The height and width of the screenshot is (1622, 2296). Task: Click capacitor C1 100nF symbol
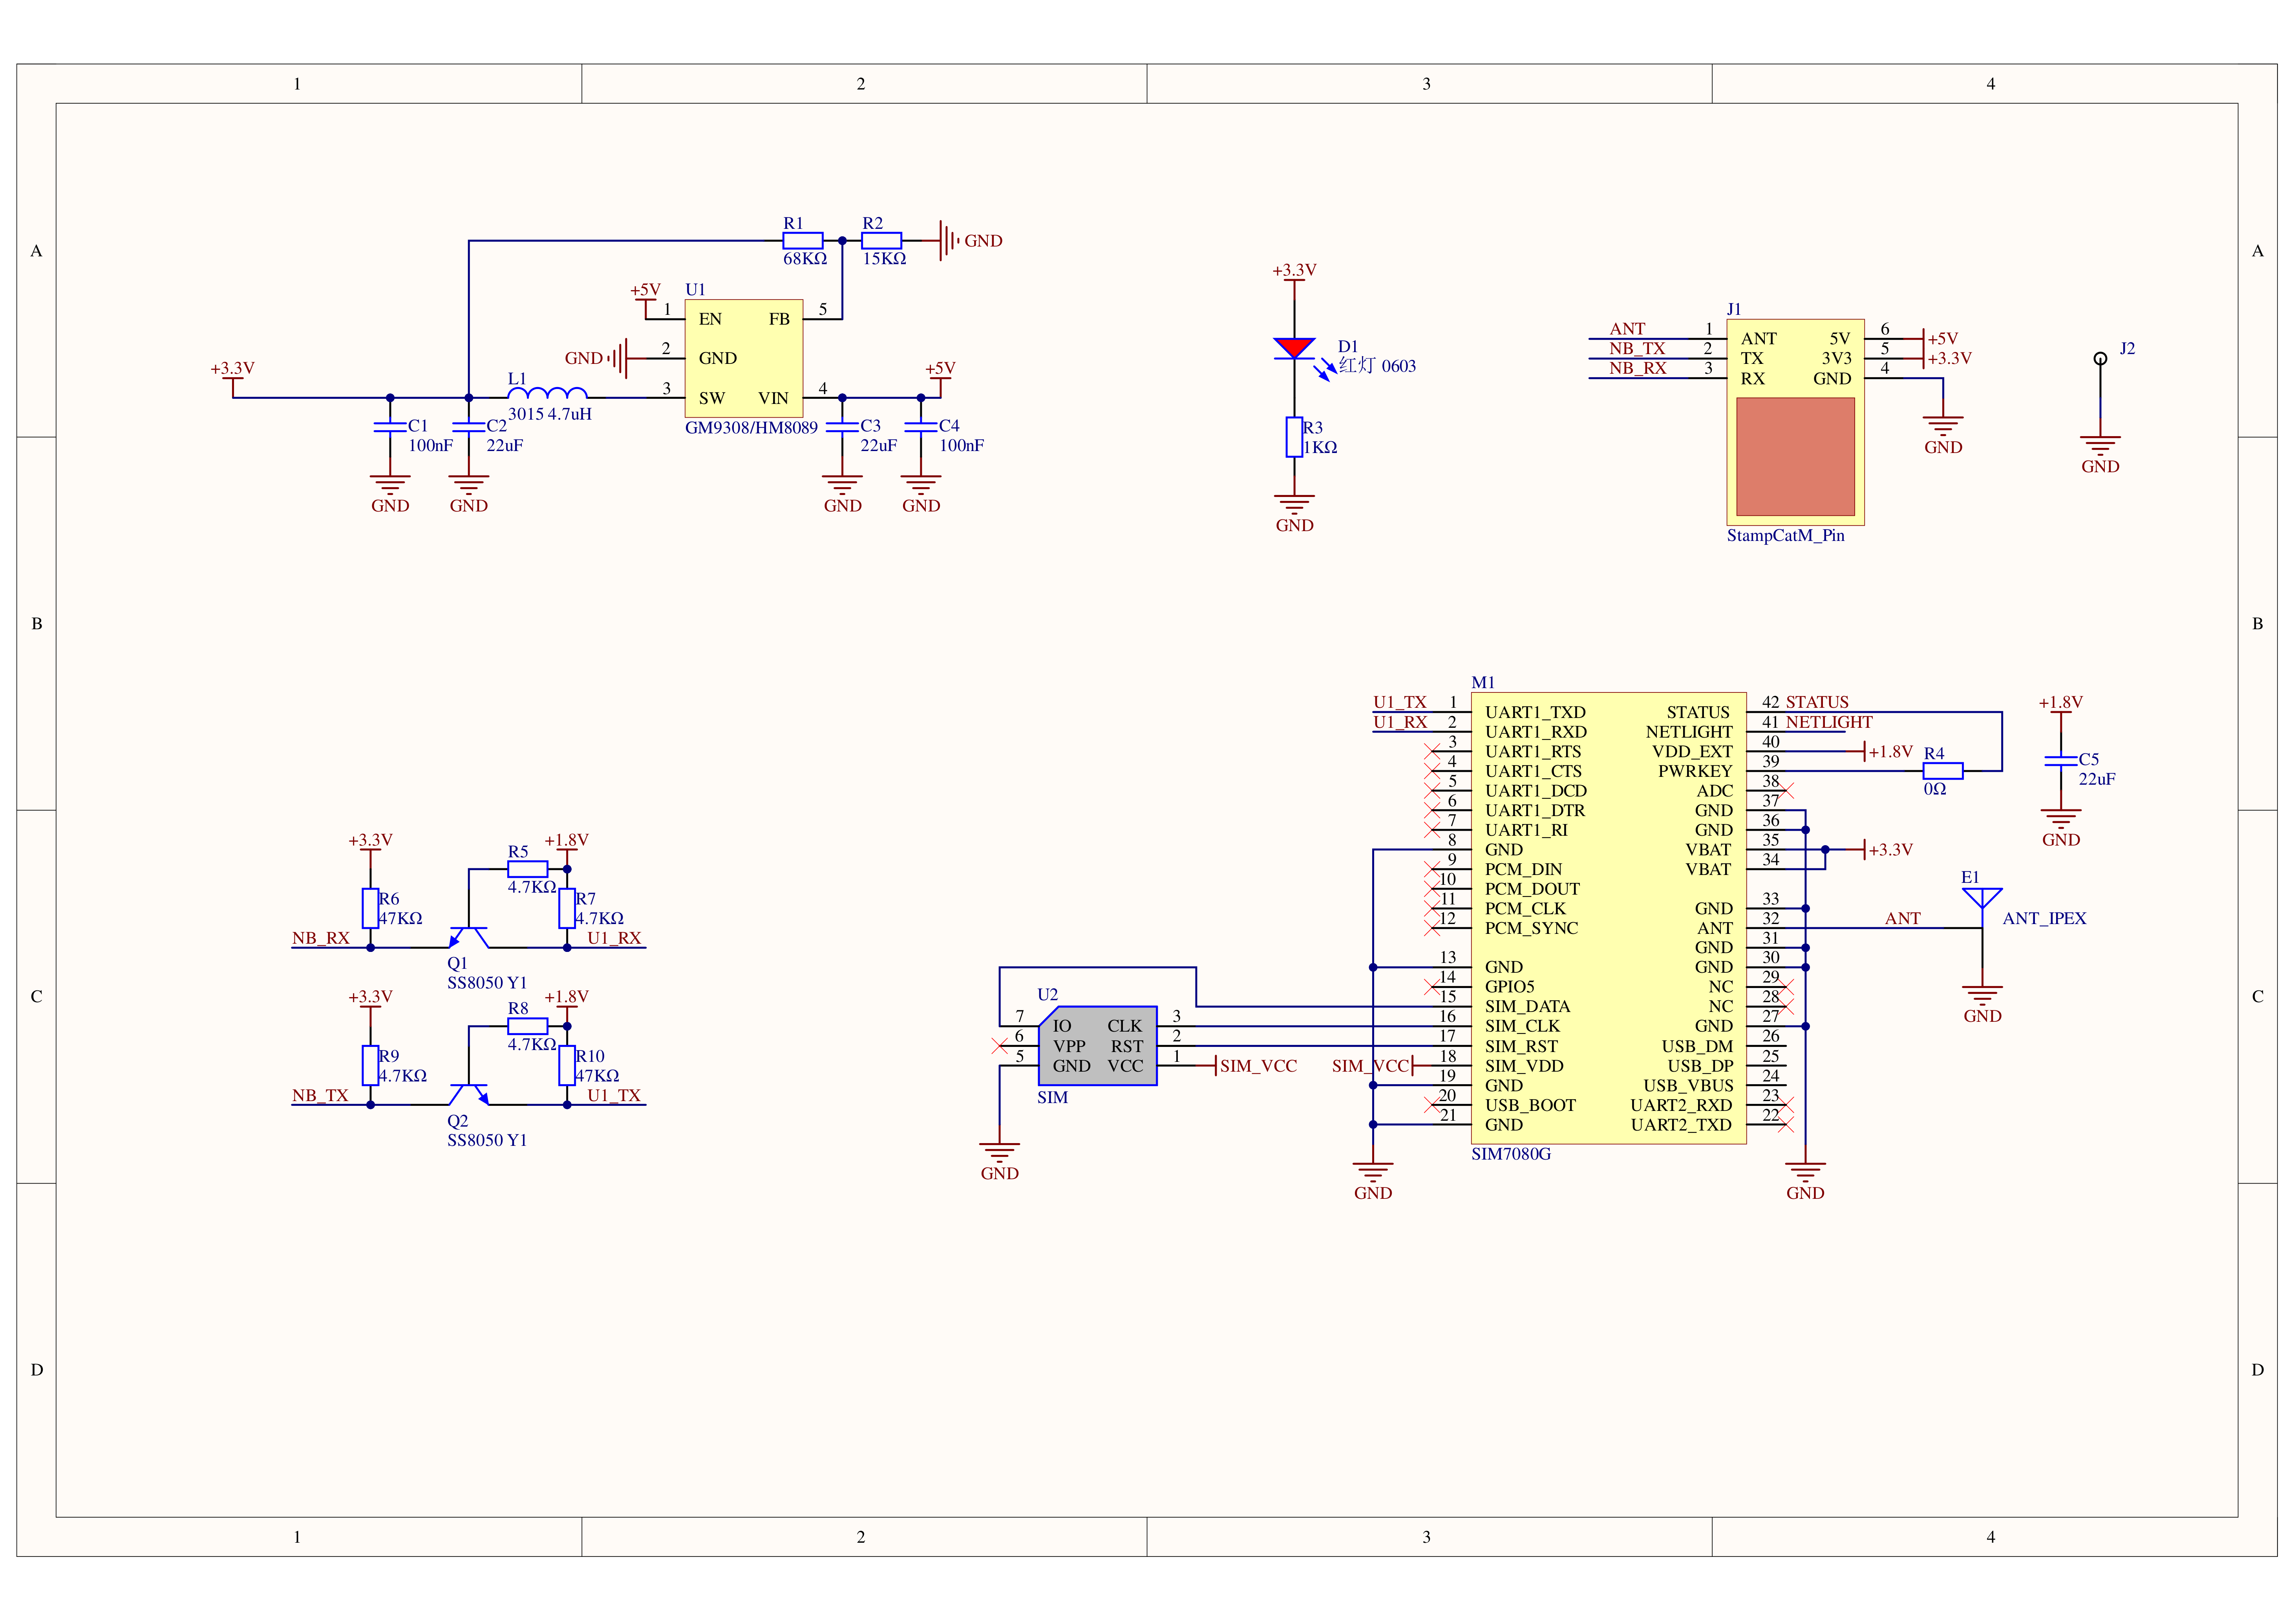390,427
